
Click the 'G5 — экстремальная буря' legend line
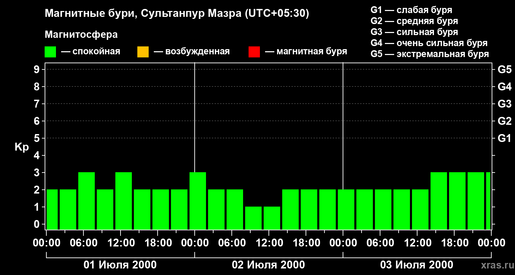(430, 54)
